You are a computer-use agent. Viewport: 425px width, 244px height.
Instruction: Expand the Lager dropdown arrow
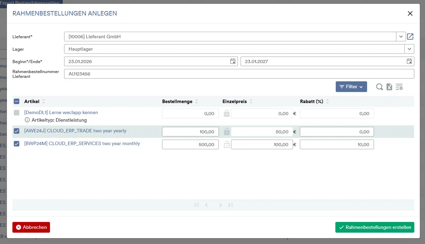click(409, 49)
